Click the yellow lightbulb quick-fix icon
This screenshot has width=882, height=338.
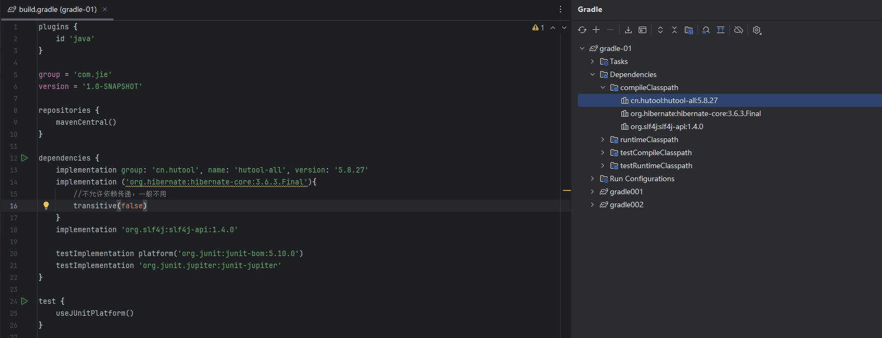point(46,206)
